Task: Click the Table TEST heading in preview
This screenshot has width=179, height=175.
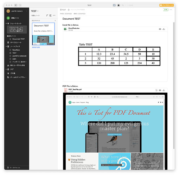Action: click(86, 45)
